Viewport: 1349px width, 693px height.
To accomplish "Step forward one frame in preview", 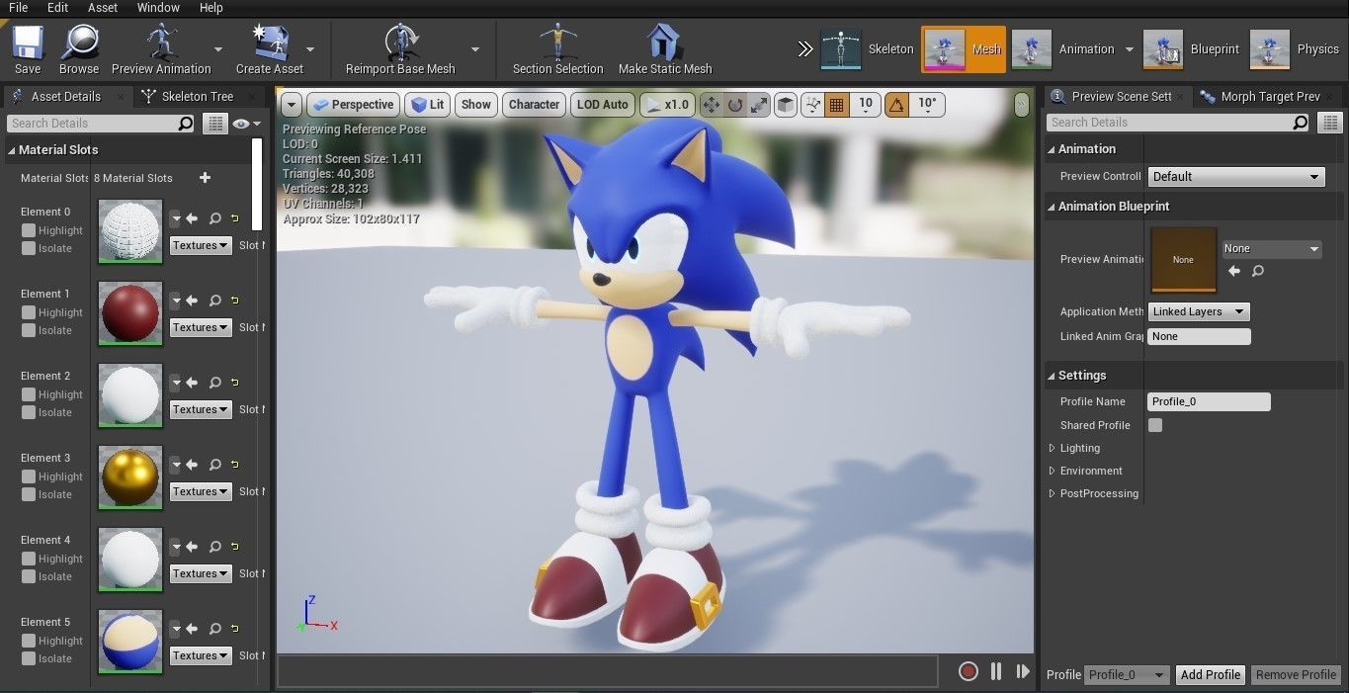I will 1023,671.
